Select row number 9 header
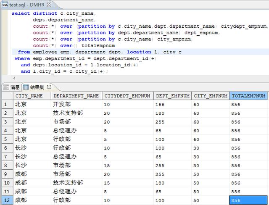Viewport: 269px width, 205px height. coord(7,174)
